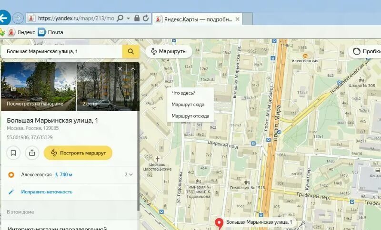The height and width of the screenshot is (230, 381).
Task: Click the red map pin marker
Action: [x=220, y=223]
